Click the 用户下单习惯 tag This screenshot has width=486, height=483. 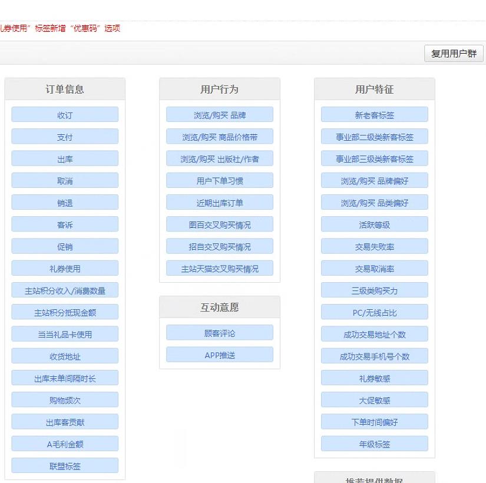[219, 180]
